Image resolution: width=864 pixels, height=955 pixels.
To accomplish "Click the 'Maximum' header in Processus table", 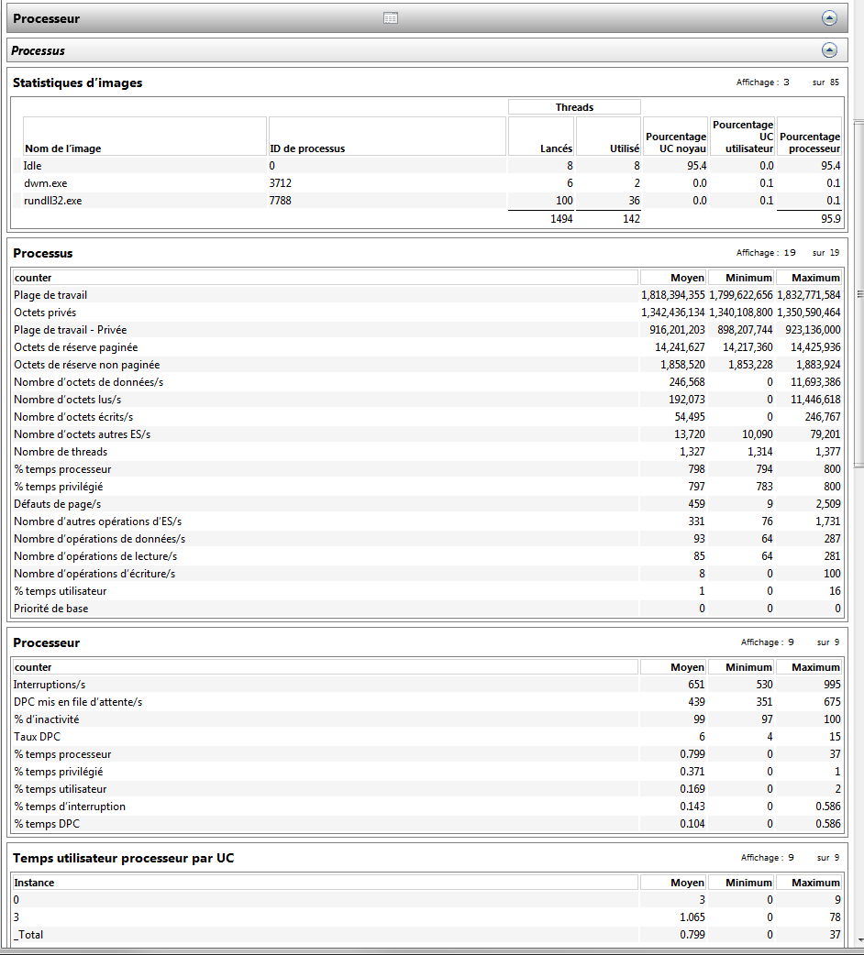I will point(809,278).
